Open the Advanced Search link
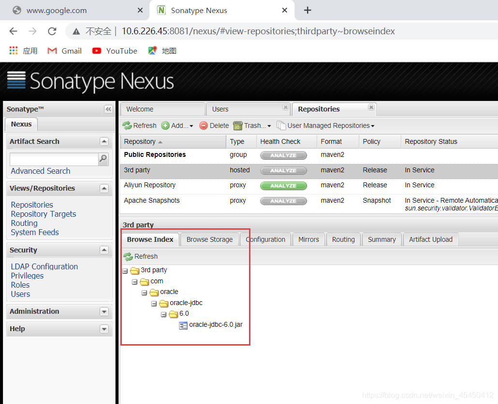498x404 pixels. [x=41, y=171]
